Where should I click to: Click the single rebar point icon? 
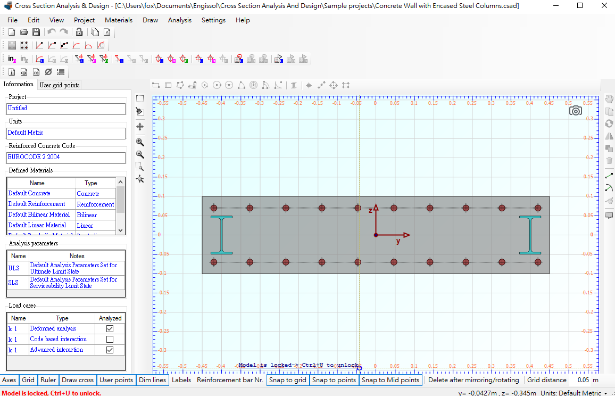click(309, 85)
